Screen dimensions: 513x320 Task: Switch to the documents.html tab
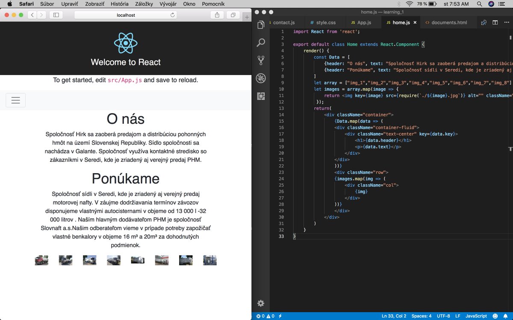click(x=449, y=23)
